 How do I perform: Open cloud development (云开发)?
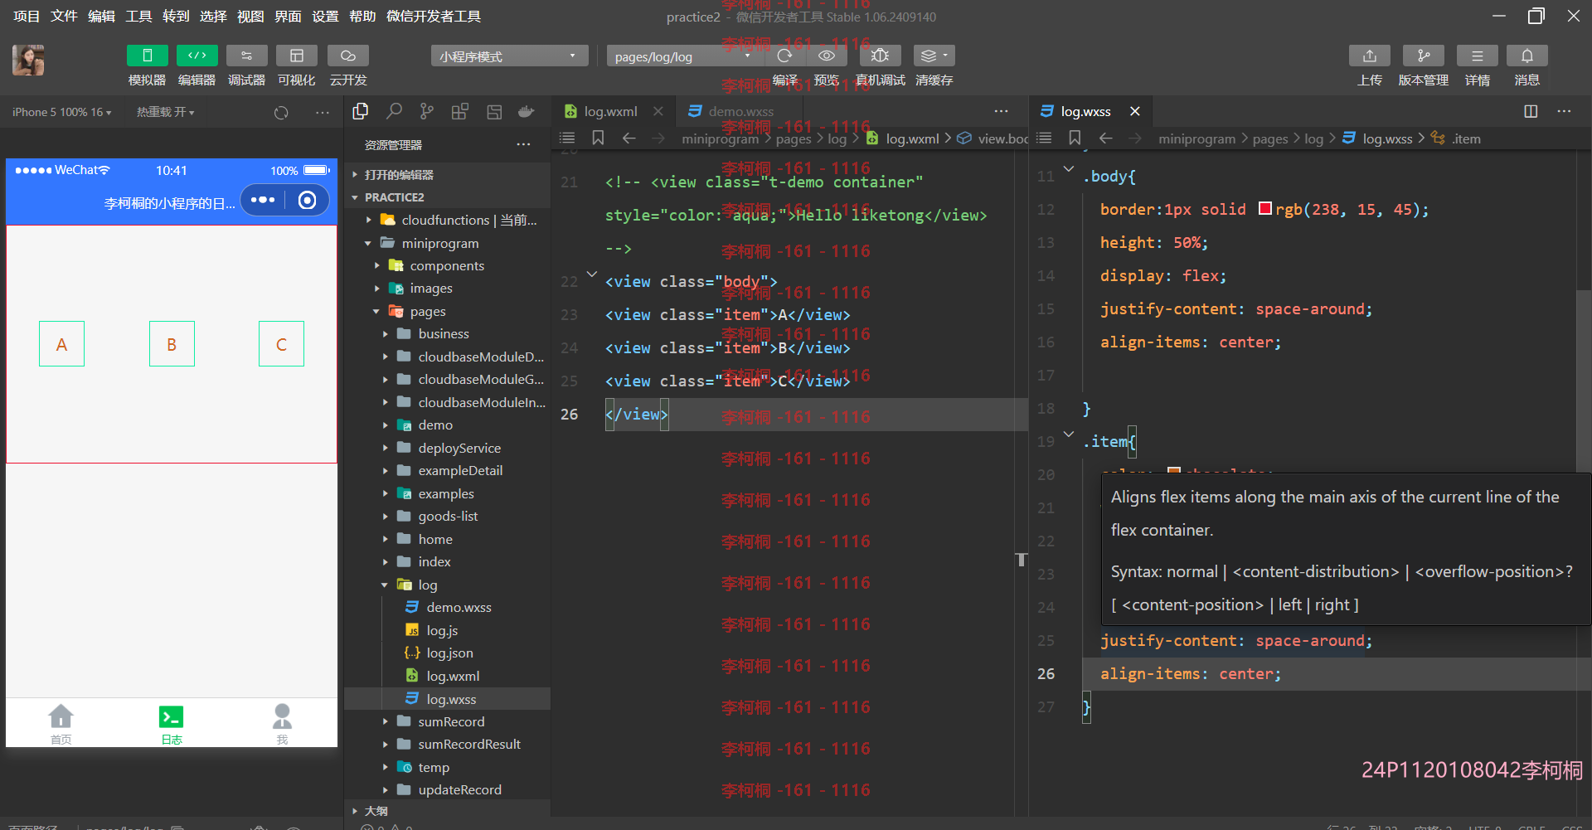tap(348, 56)
